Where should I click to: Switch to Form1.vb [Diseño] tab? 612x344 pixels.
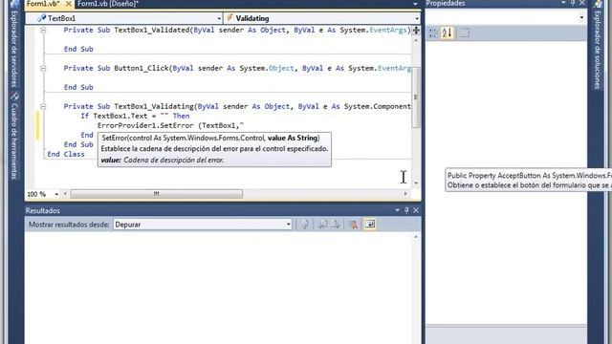click(x=108, y=4)
